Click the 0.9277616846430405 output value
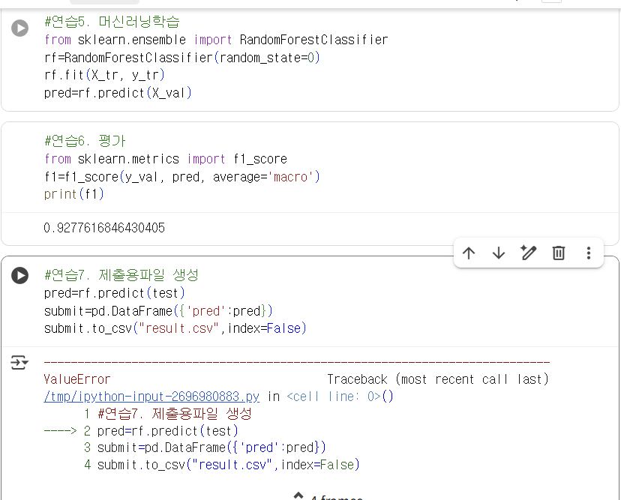Viewport: 621px width, 500px height. click(104, 228)
